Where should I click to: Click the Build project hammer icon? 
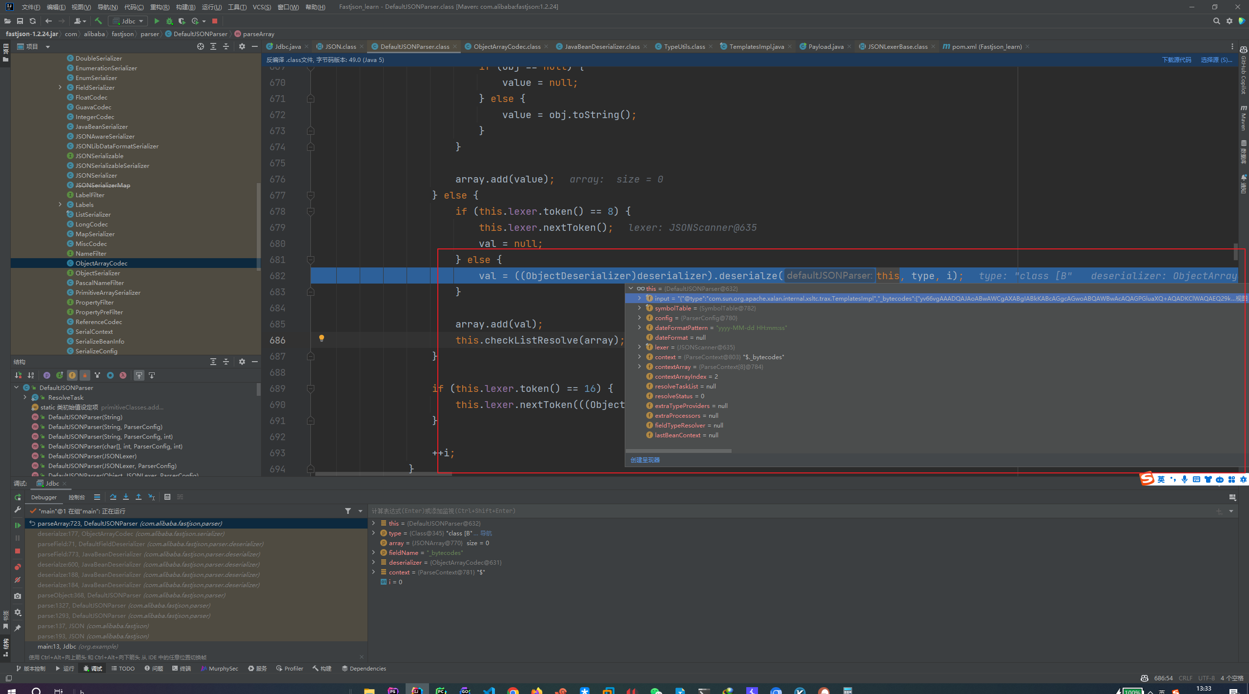point(99,21)
